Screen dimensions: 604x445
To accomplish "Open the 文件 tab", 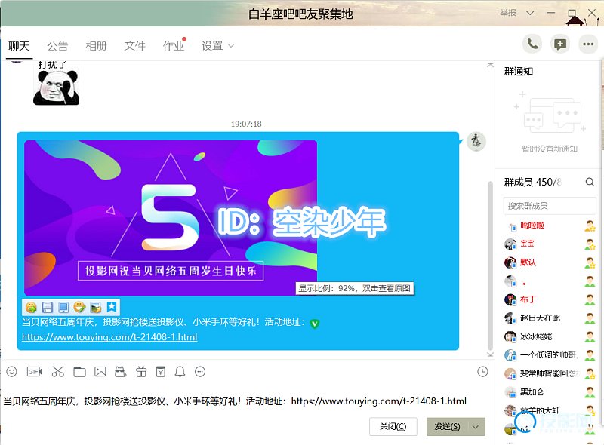I will (135, 46).
